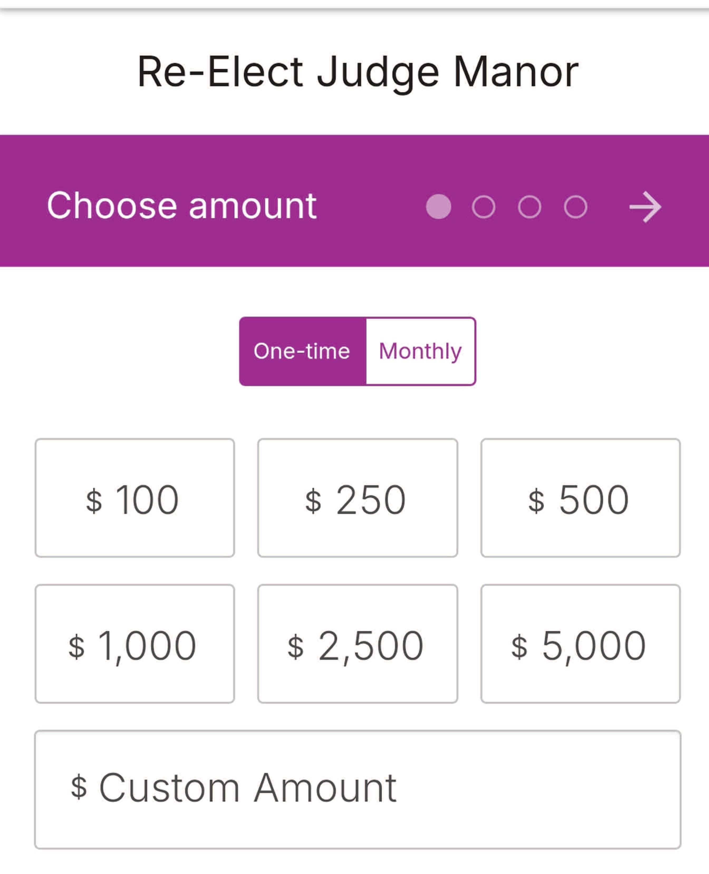Click the dollar sign beside 500

(536, 501)
